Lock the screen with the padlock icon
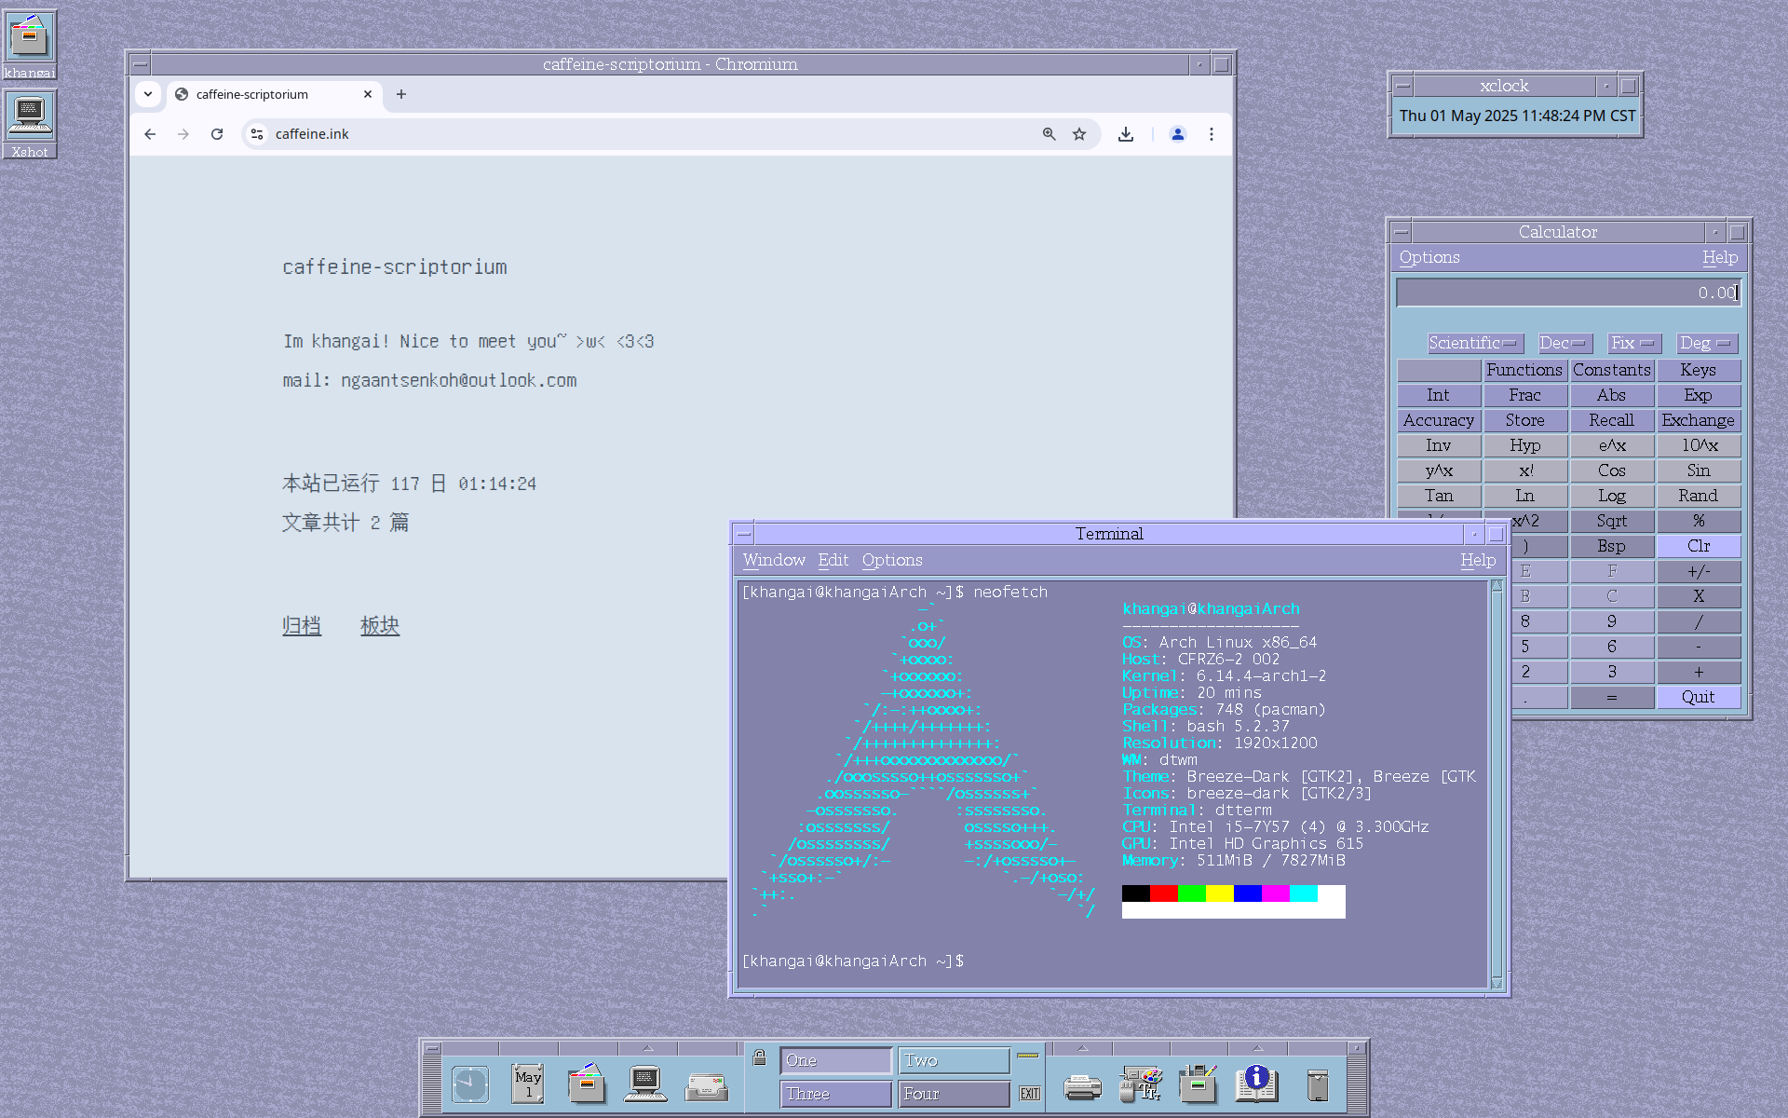 [759, 1057]
